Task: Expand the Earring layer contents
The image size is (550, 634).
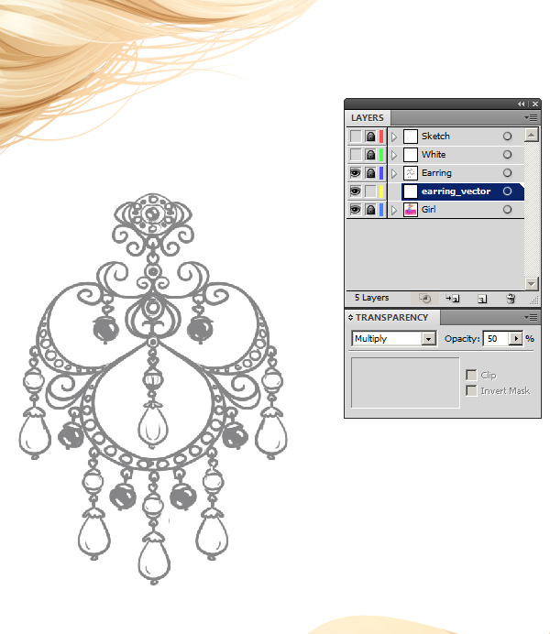Action: (394, 173)
